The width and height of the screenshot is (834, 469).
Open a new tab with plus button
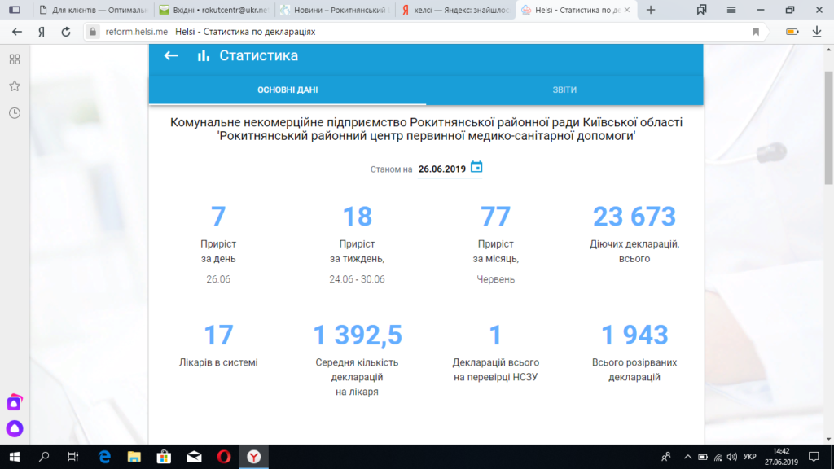[x=651, y=10]
